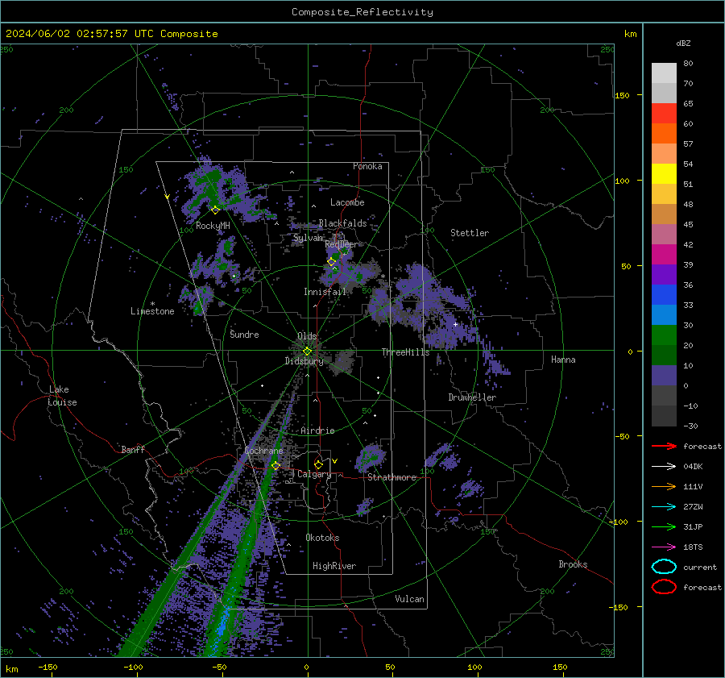
Task: Click the Sundre town label
Action: pos(244,334)
